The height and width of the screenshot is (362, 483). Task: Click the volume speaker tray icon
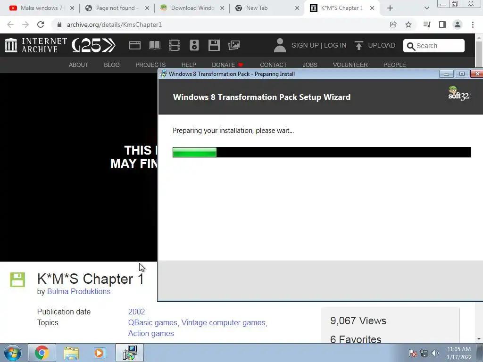coord(435,353)
